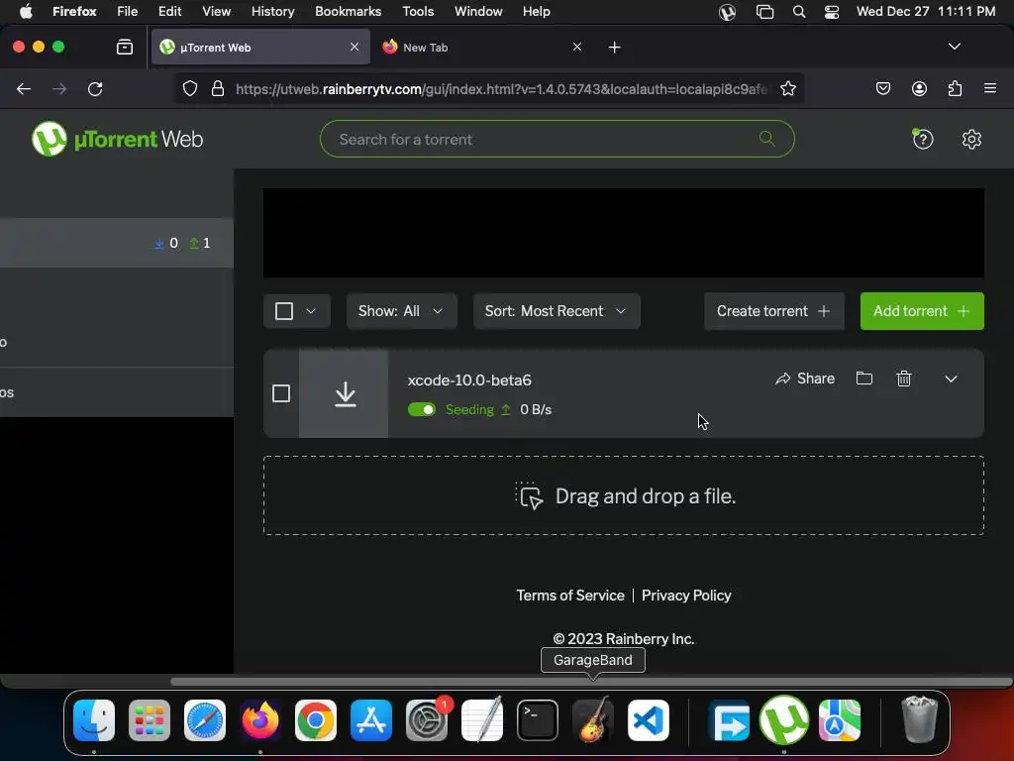The width and height of the screenshot is (1014, 761).
Task: Open the File menu
Action: [x=127, y=12]
